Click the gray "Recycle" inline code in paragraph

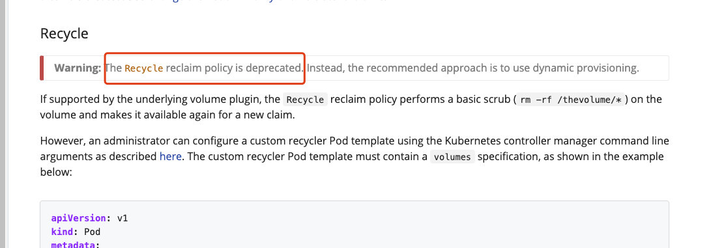306,100
